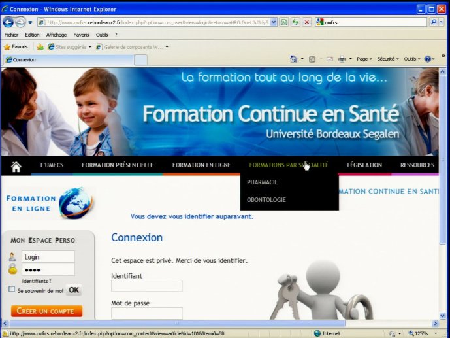Click the site home house icon
The height and width of the screenshot is (338, 450).
[16, 166]
